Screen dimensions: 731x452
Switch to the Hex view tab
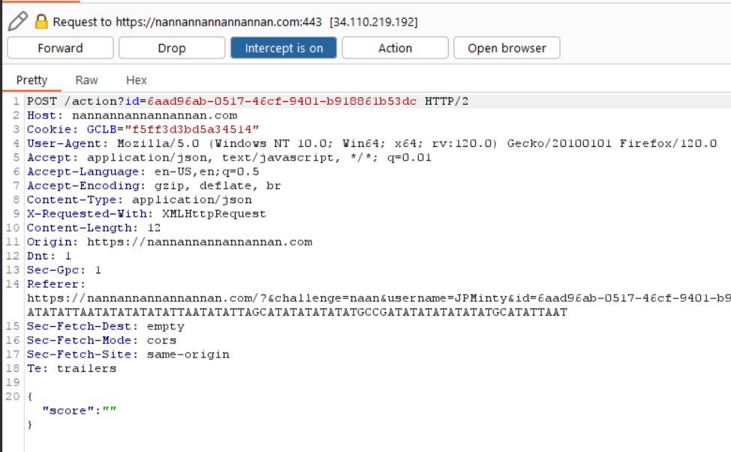[x=136, y=80]
